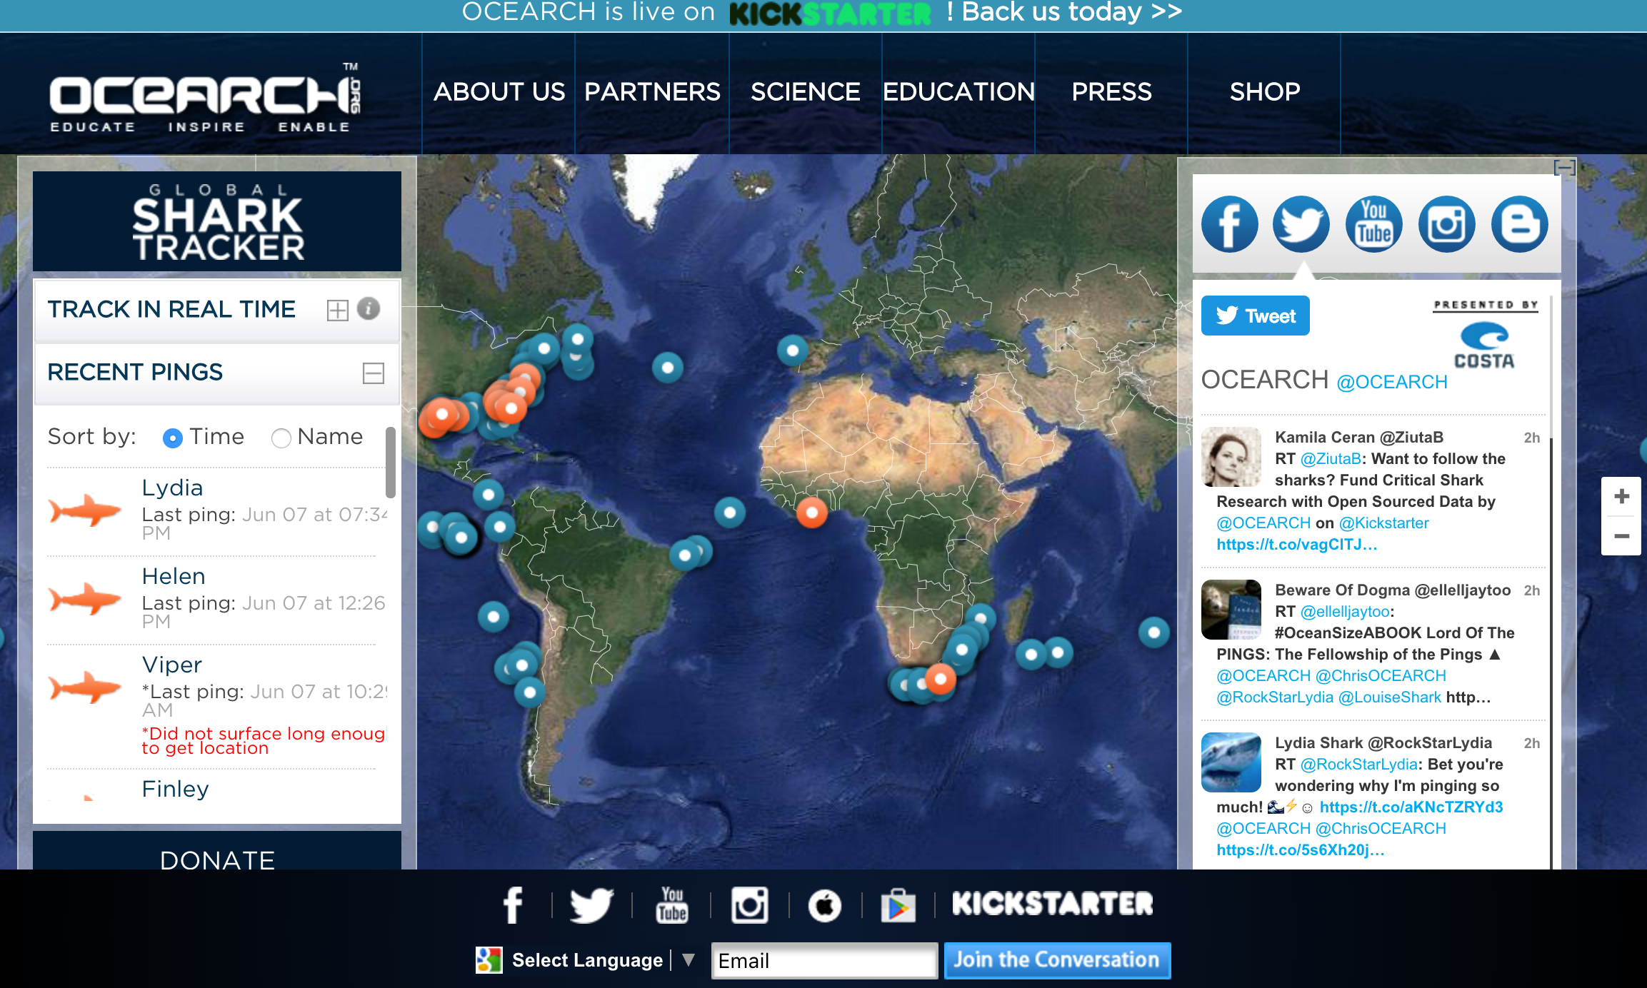Click the recent pings list scrollbar

(391, 462)
